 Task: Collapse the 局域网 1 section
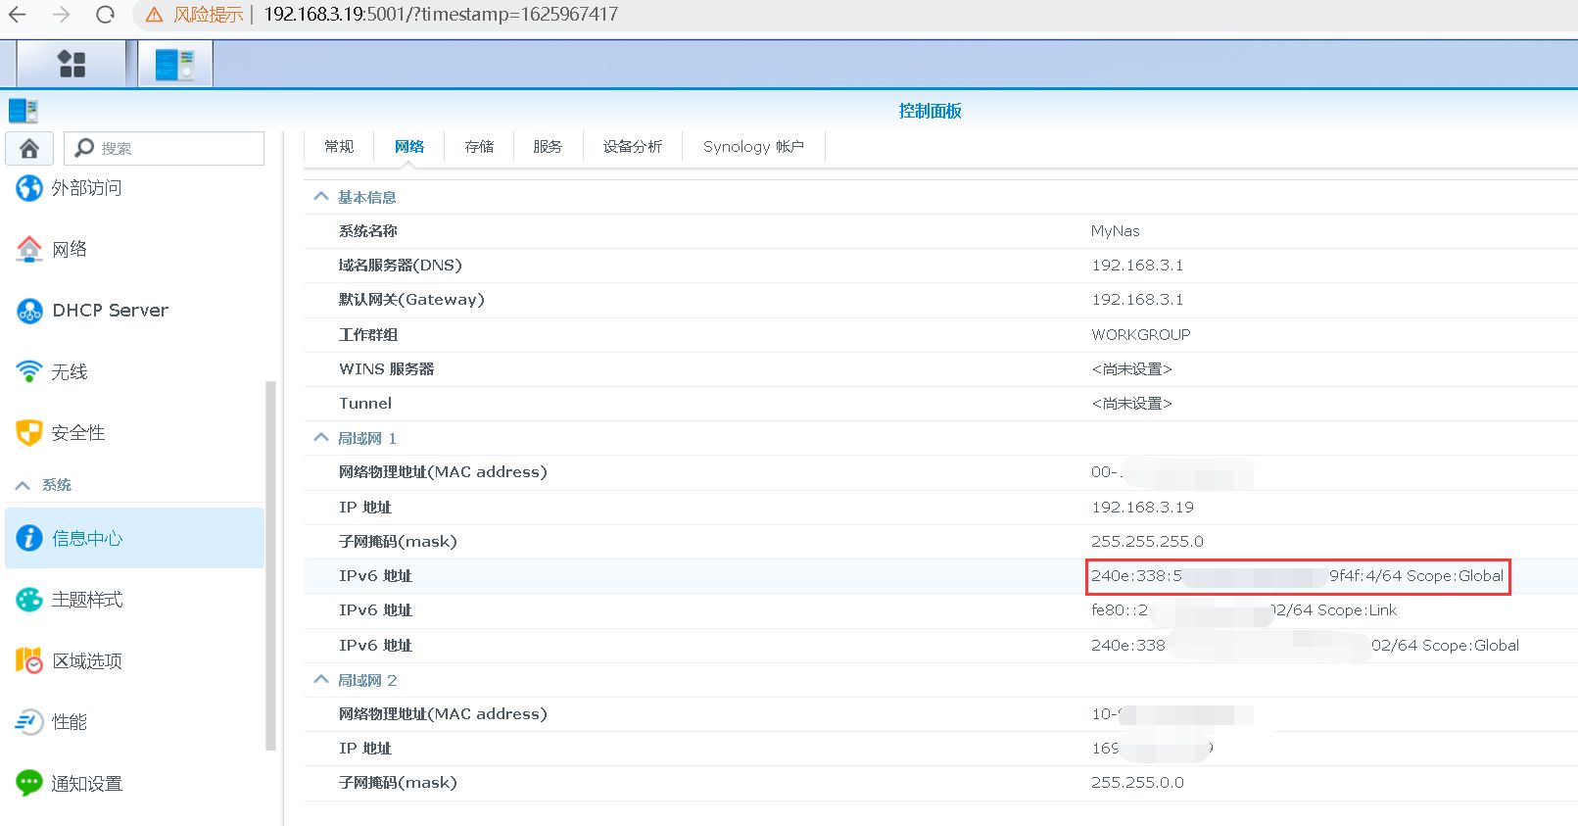pos(321,438)
